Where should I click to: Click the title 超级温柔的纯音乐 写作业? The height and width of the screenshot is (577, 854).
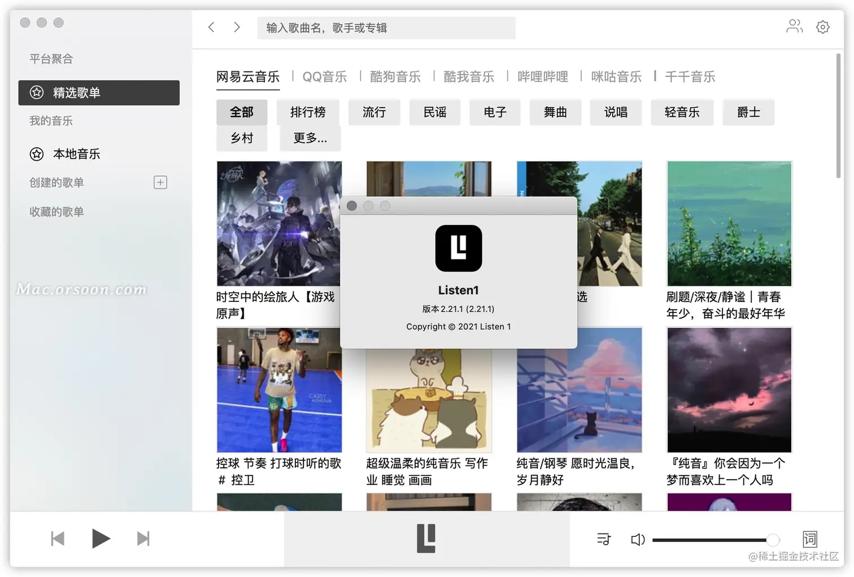click(427, 471)
